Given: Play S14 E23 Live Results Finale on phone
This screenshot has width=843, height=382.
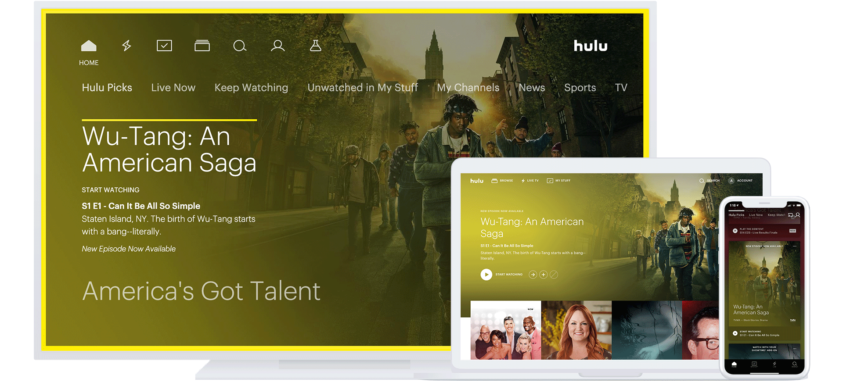Looking at the screenshot, I should click(735, 231).
